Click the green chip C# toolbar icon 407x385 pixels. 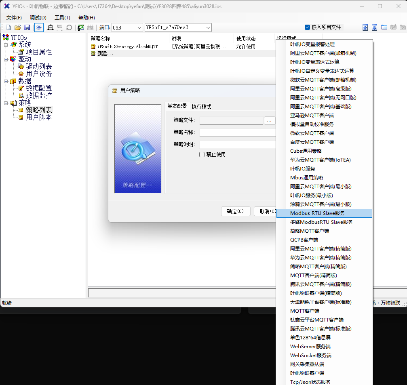coord(81,27)
